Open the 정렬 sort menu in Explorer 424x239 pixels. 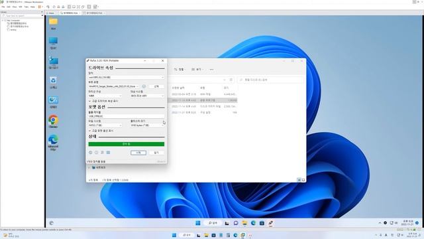coord(180,70)
